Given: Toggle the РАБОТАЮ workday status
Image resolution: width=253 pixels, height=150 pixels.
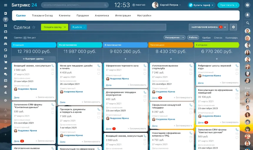Looking at the screenshot, I should point(139,5).
